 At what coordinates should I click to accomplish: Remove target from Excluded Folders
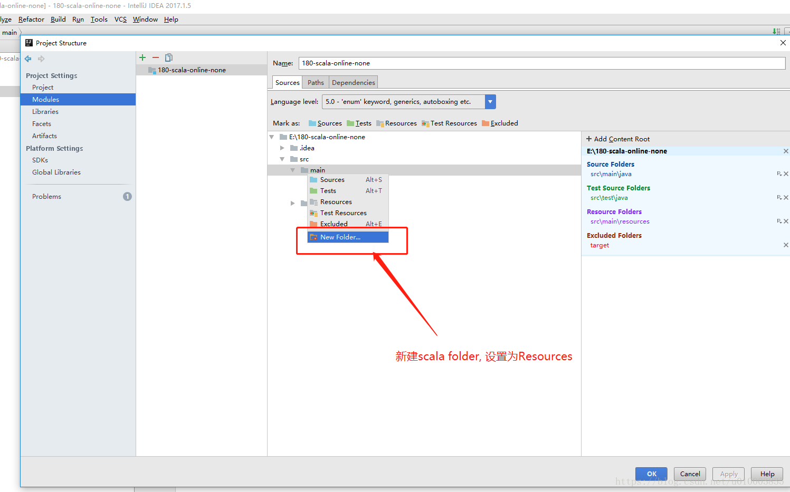click(786, 245)
